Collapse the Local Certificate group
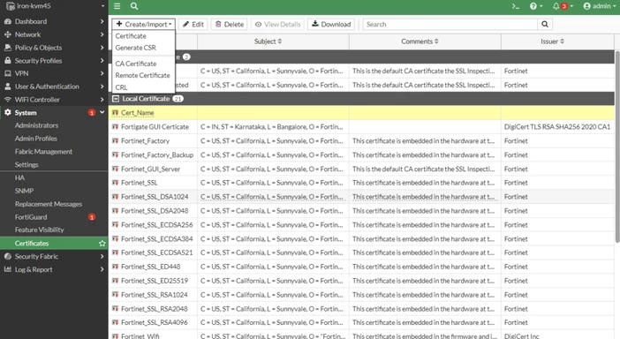620x339 pixels. 116,99
